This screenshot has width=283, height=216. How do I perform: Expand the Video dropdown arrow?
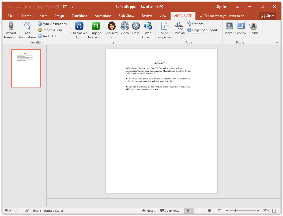(x=124, y=37)
